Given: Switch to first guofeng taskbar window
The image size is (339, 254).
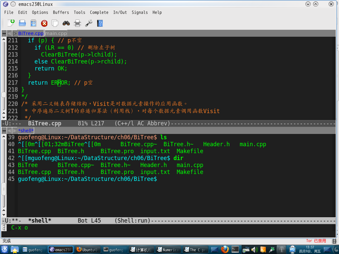Looking at the screenshot, I should (34, 250).
